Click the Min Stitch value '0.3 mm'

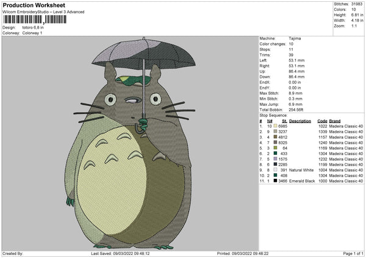click(295, 99)
